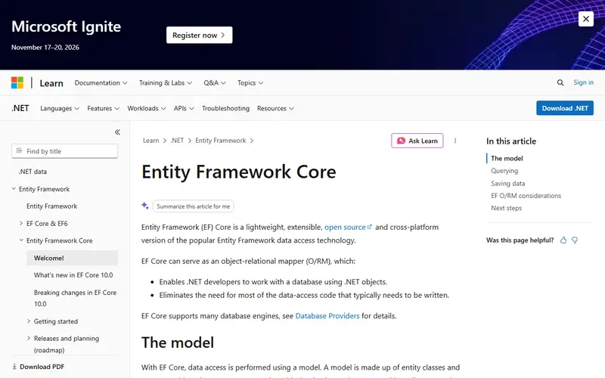Expand the Q&A menu
The image size is (605, 378).
(215, 83)
